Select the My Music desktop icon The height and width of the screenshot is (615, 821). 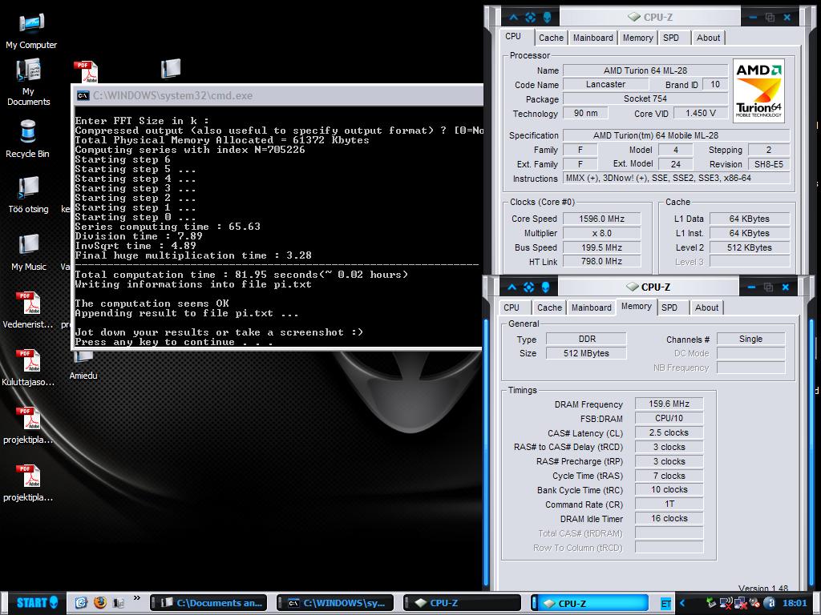coord(28,252)
